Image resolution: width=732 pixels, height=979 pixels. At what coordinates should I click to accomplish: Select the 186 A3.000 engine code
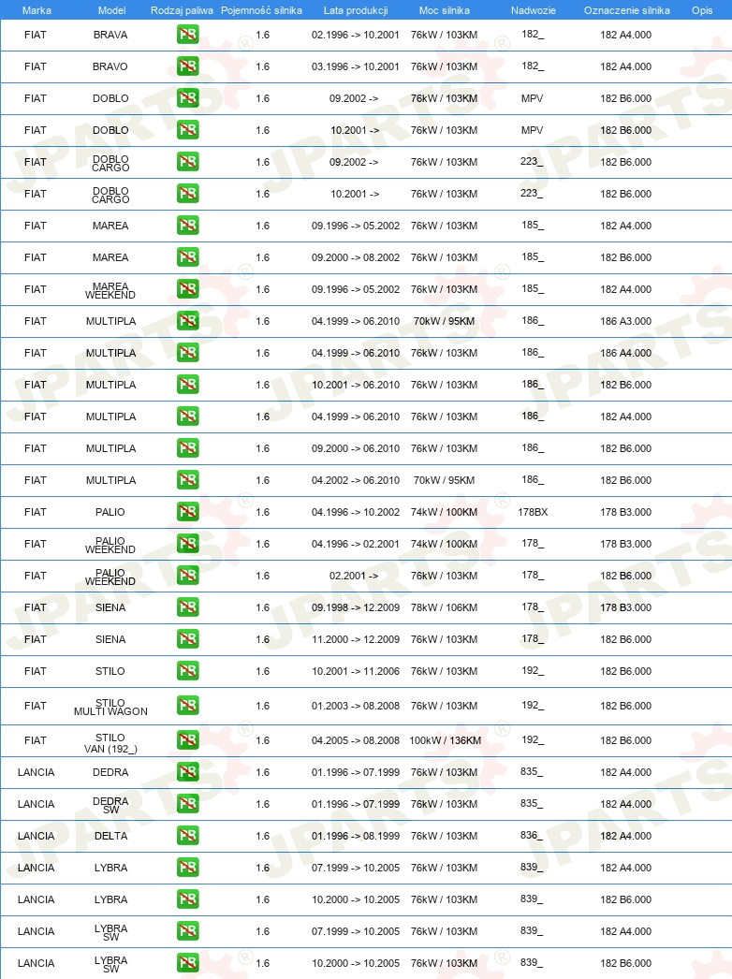pyautogui.click(x=626, y=322)
